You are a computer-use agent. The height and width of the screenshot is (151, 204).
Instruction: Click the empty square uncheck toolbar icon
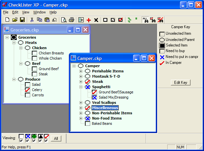tap(105, 20)
